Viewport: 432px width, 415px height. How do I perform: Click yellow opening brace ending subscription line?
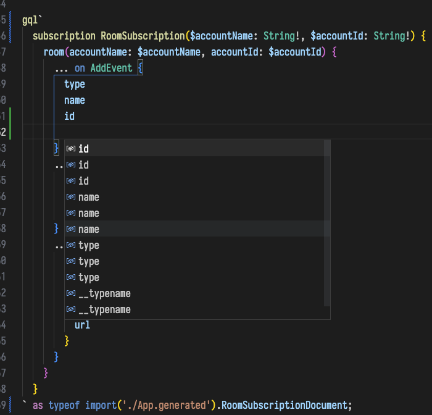(x=423, y=36)
